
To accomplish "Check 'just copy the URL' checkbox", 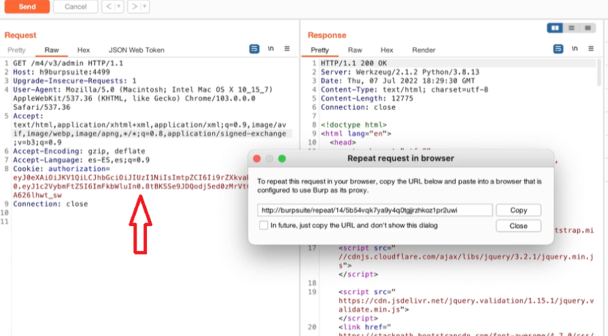I will point(264,225).
